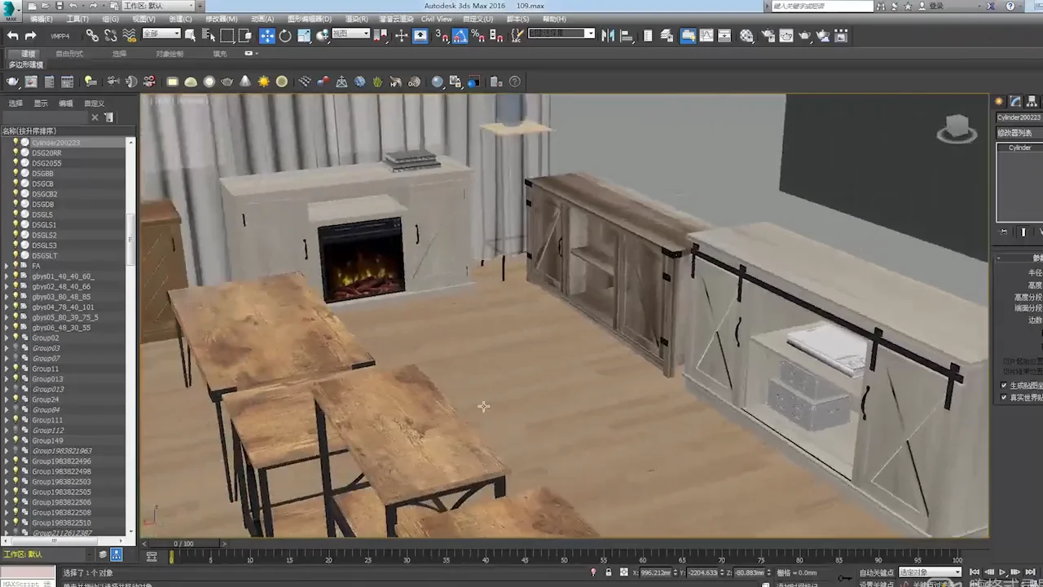Click the Select by Name icon
1043x587 pixels.
208,35
